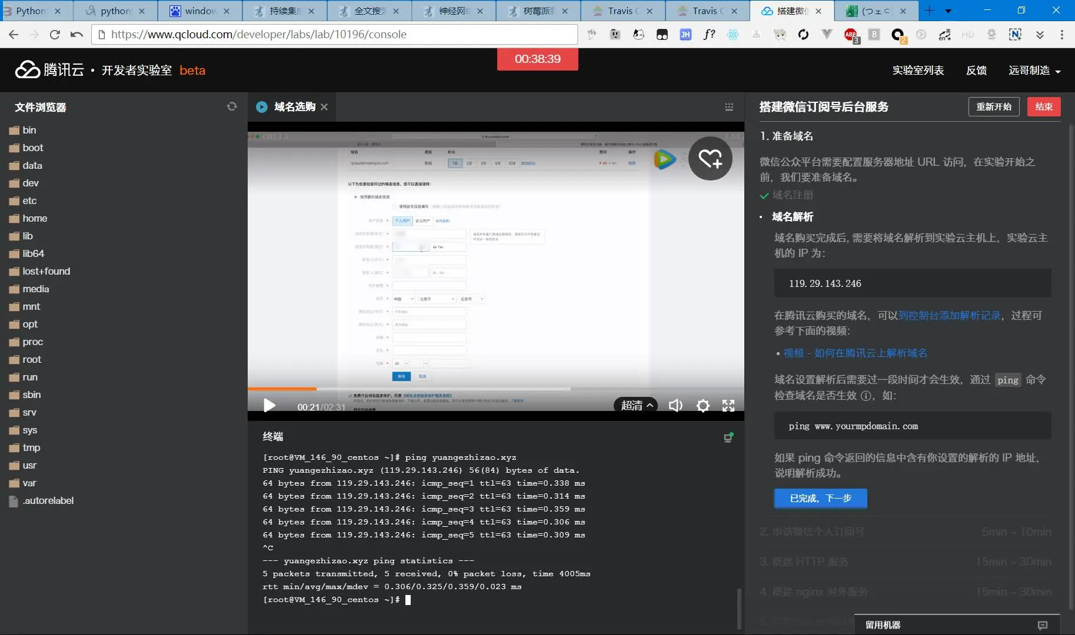Click the octocat extension icon
The image size is (1075, 635).
[x=638, y=35]
